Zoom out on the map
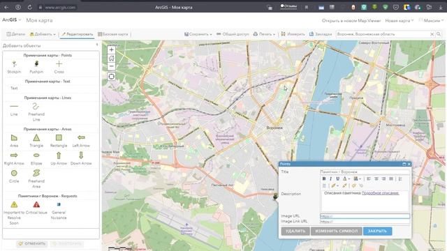Screen dimensions: 447x251 point(111,66)
